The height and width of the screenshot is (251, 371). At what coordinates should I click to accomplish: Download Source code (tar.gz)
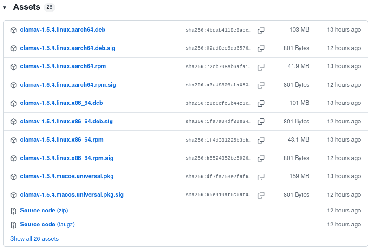(x=47, y=224)
